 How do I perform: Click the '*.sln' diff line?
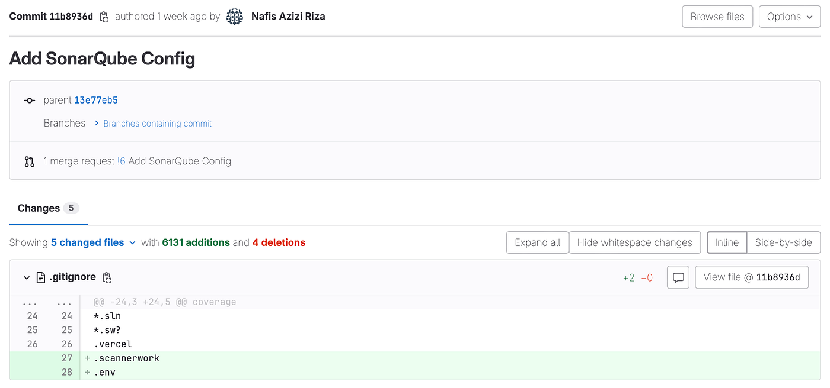(x=450, y=316)
